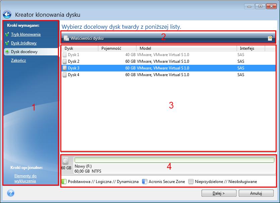Click the Nowy (F:) partition bar
The width and height of the screenshot is (280, 203).
click(174, 160)
